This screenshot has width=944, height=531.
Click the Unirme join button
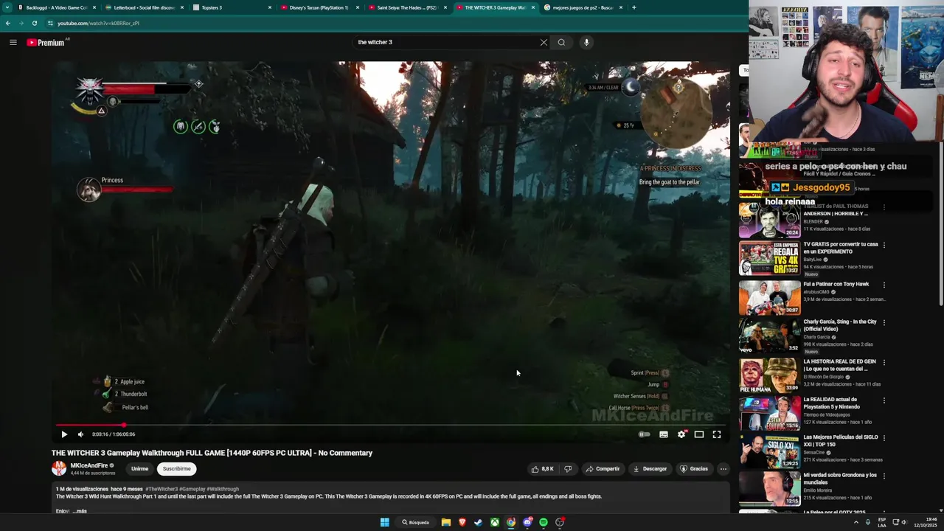pyautogui.click(x=139, y=468)
